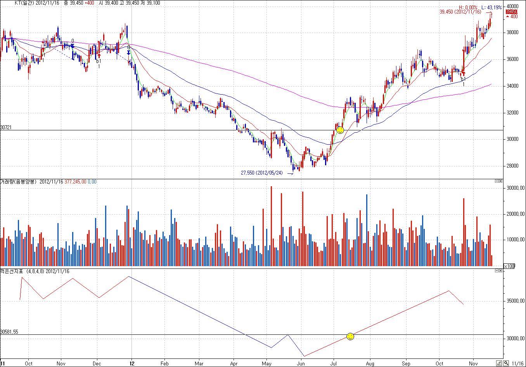526x367 pixels.
Task: Click the blue sell arrow in November 2011
Action: click(73, 46)
